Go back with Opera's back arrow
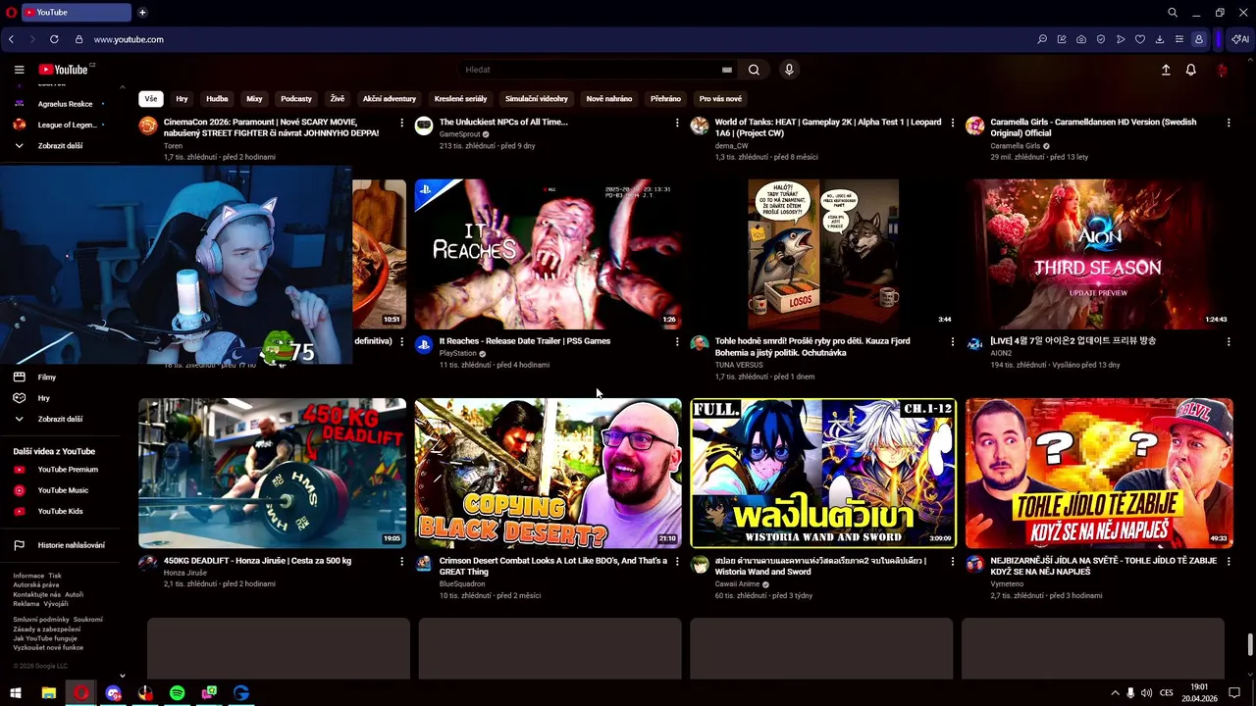Viewport: 1256px width, 706px height. [x=11, y=39]
